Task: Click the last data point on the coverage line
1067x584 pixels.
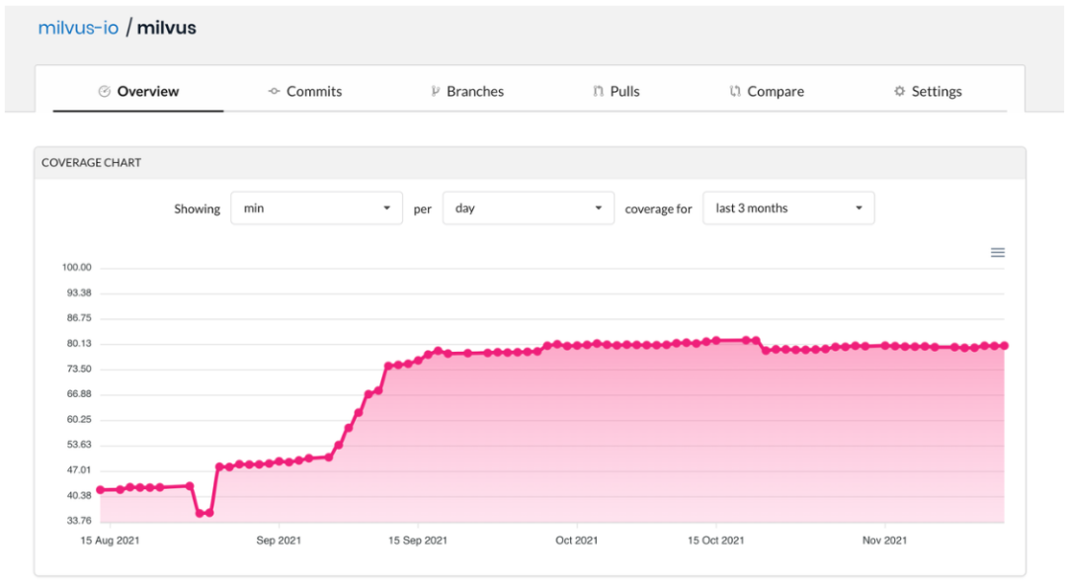Action: click(1004, 346)
